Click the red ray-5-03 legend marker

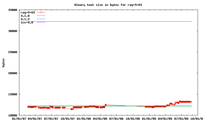click(41, 12)
